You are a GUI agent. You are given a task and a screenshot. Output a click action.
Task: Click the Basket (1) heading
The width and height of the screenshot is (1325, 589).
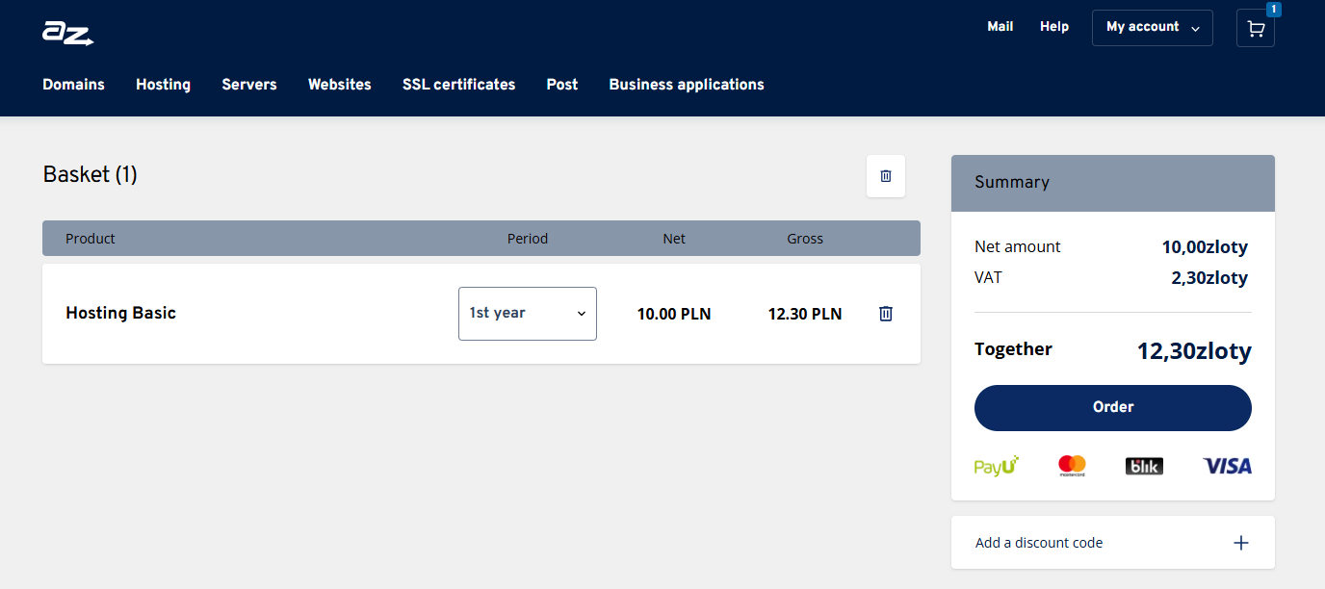[x=91, y=175]
